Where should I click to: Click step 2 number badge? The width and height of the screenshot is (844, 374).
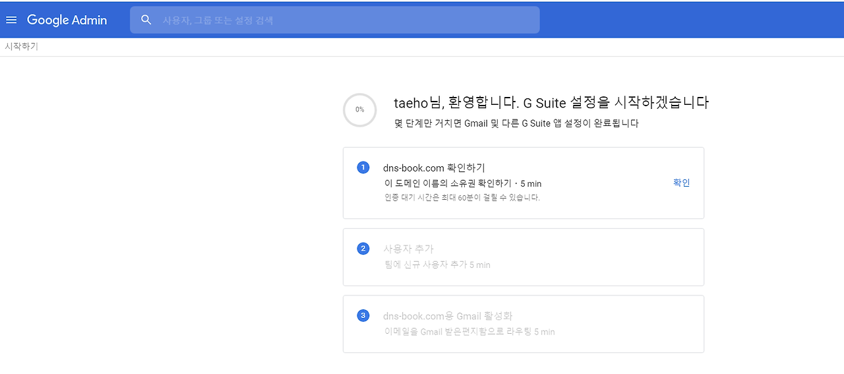coord(363,249)
